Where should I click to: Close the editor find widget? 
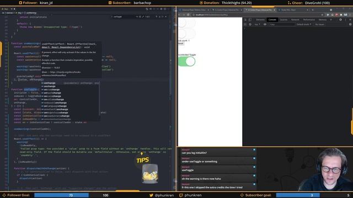coord(166,16)
